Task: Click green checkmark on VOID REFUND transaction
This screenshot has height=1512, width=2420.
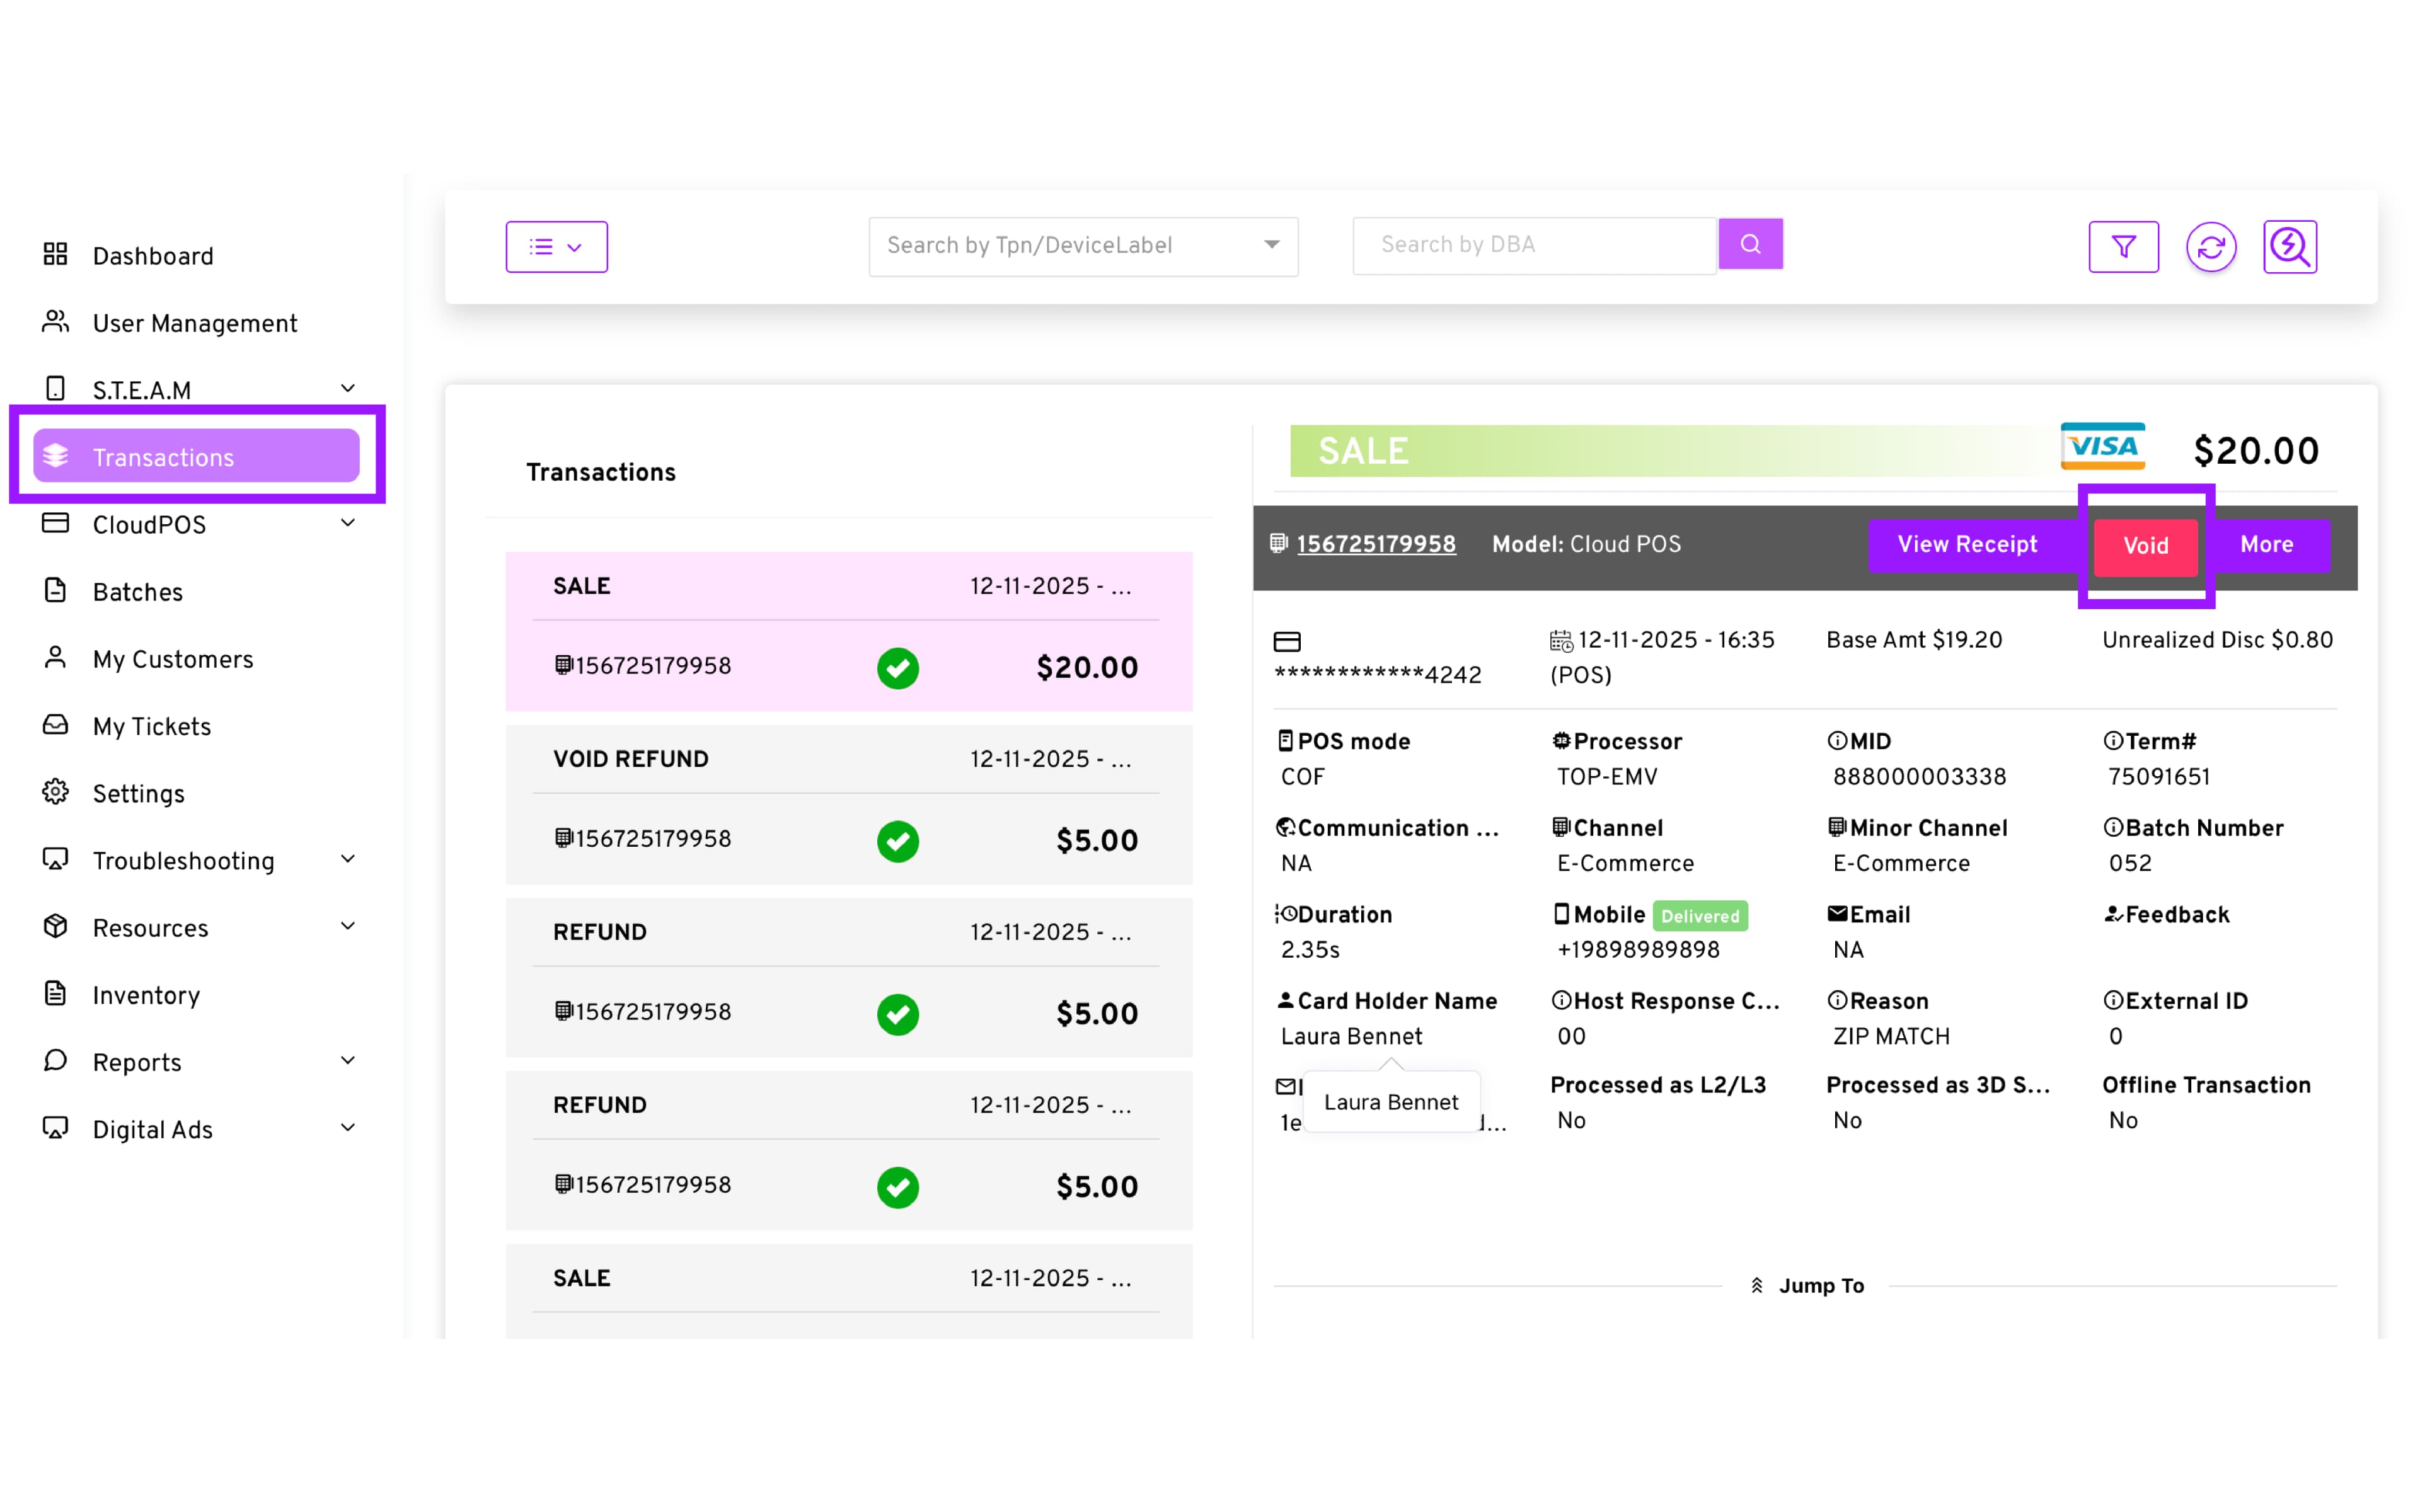Action: tap(897, 840)
